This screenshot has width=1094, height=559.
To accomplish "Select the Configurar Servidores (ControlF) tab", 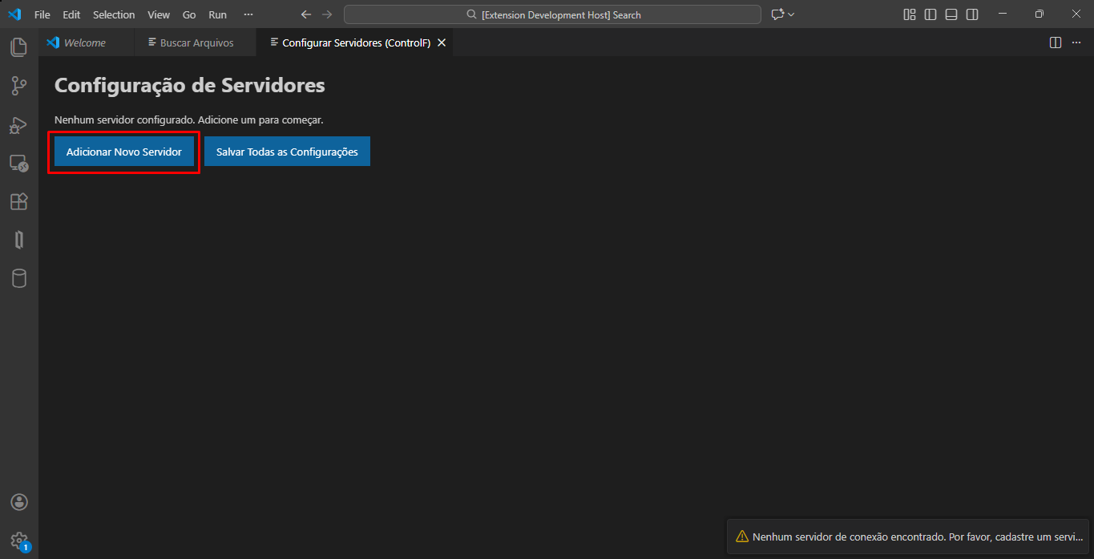I will click(357, 43).
